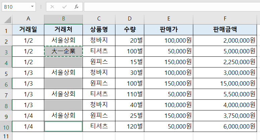Image resolution: width=260 pixels, height=140 pixels.
Task: Select the cell 30벌
Action: point(130,73)
